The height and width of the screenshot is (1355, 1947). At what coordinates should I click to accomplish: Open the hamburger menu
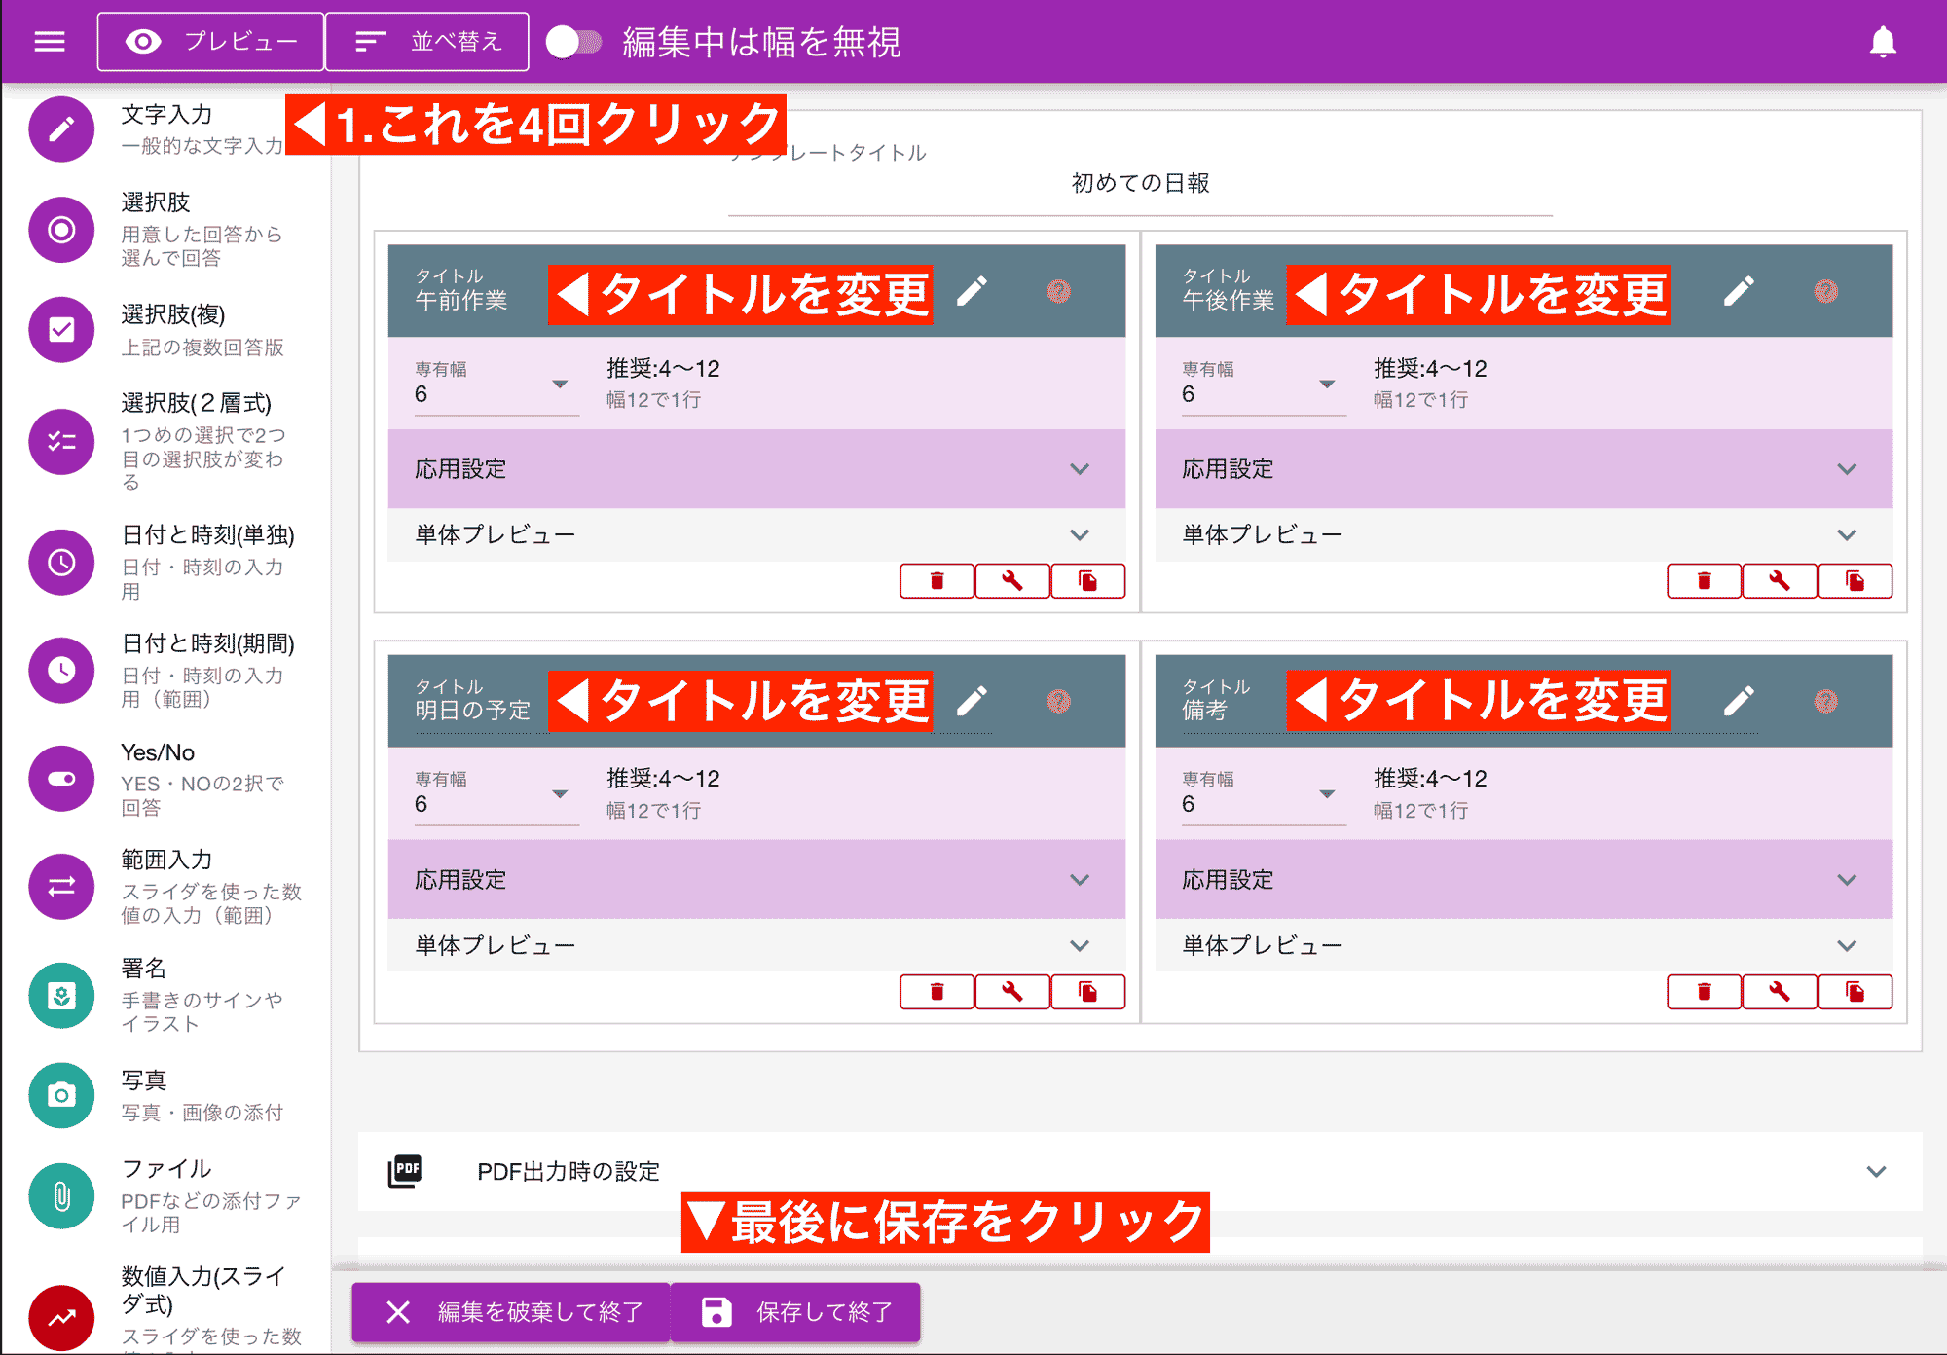click(x=48, y=41)
